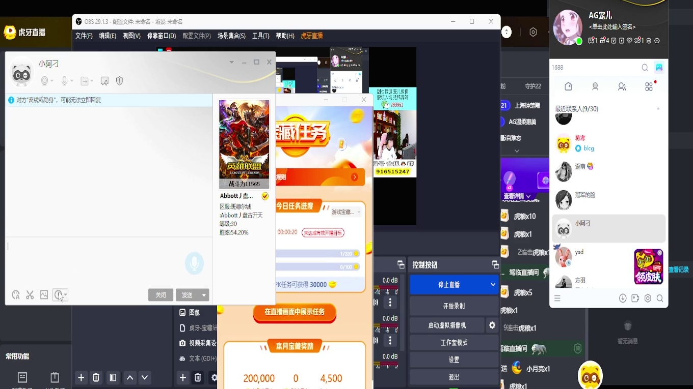Screen dimensions: 693x389
Task: Click the green online status dot on avatar
Action: (579, 42)
